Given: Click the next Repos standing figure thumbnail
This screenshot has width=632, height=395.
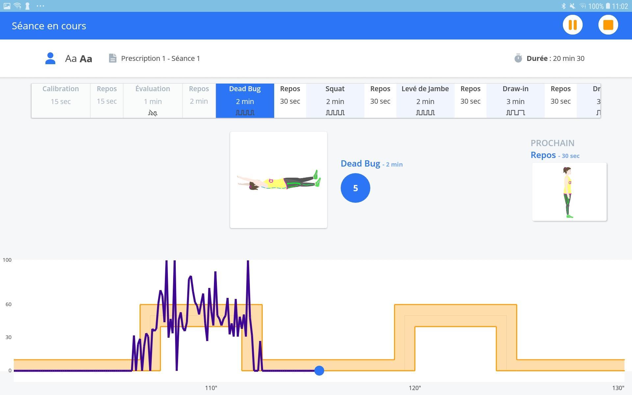Looking at the screenshot, I should tap(569, 192).
